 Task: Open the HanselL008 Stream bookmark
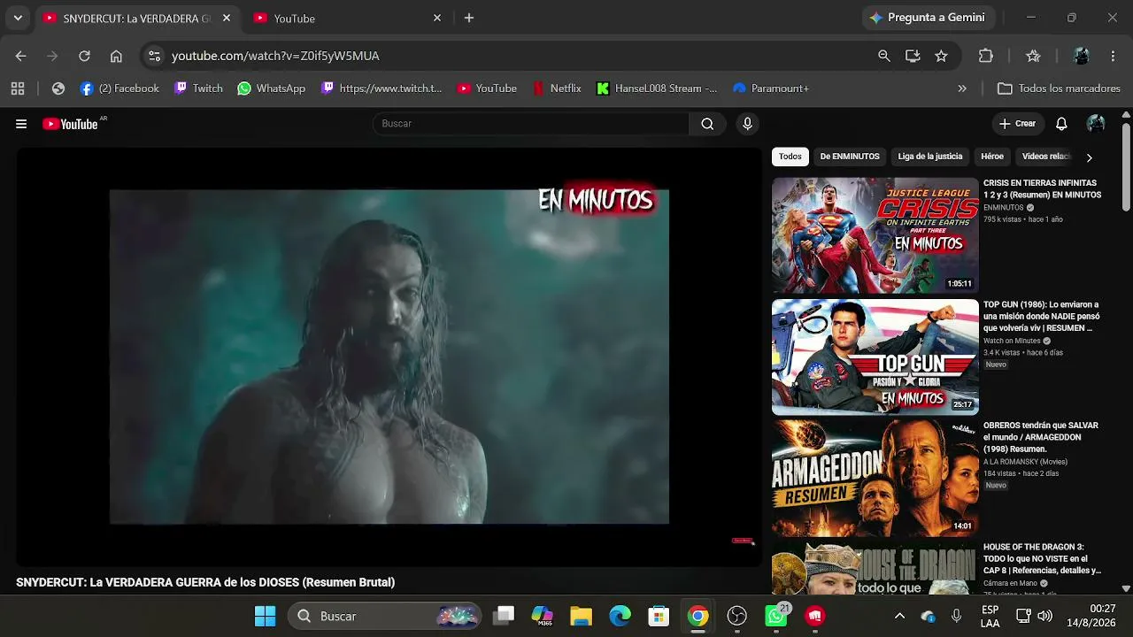[x=657, y=88]
